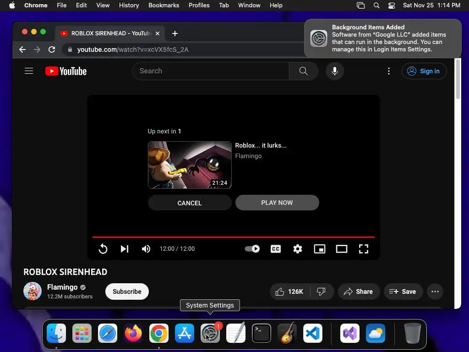Sign in to YouTube

pos(424,71)
